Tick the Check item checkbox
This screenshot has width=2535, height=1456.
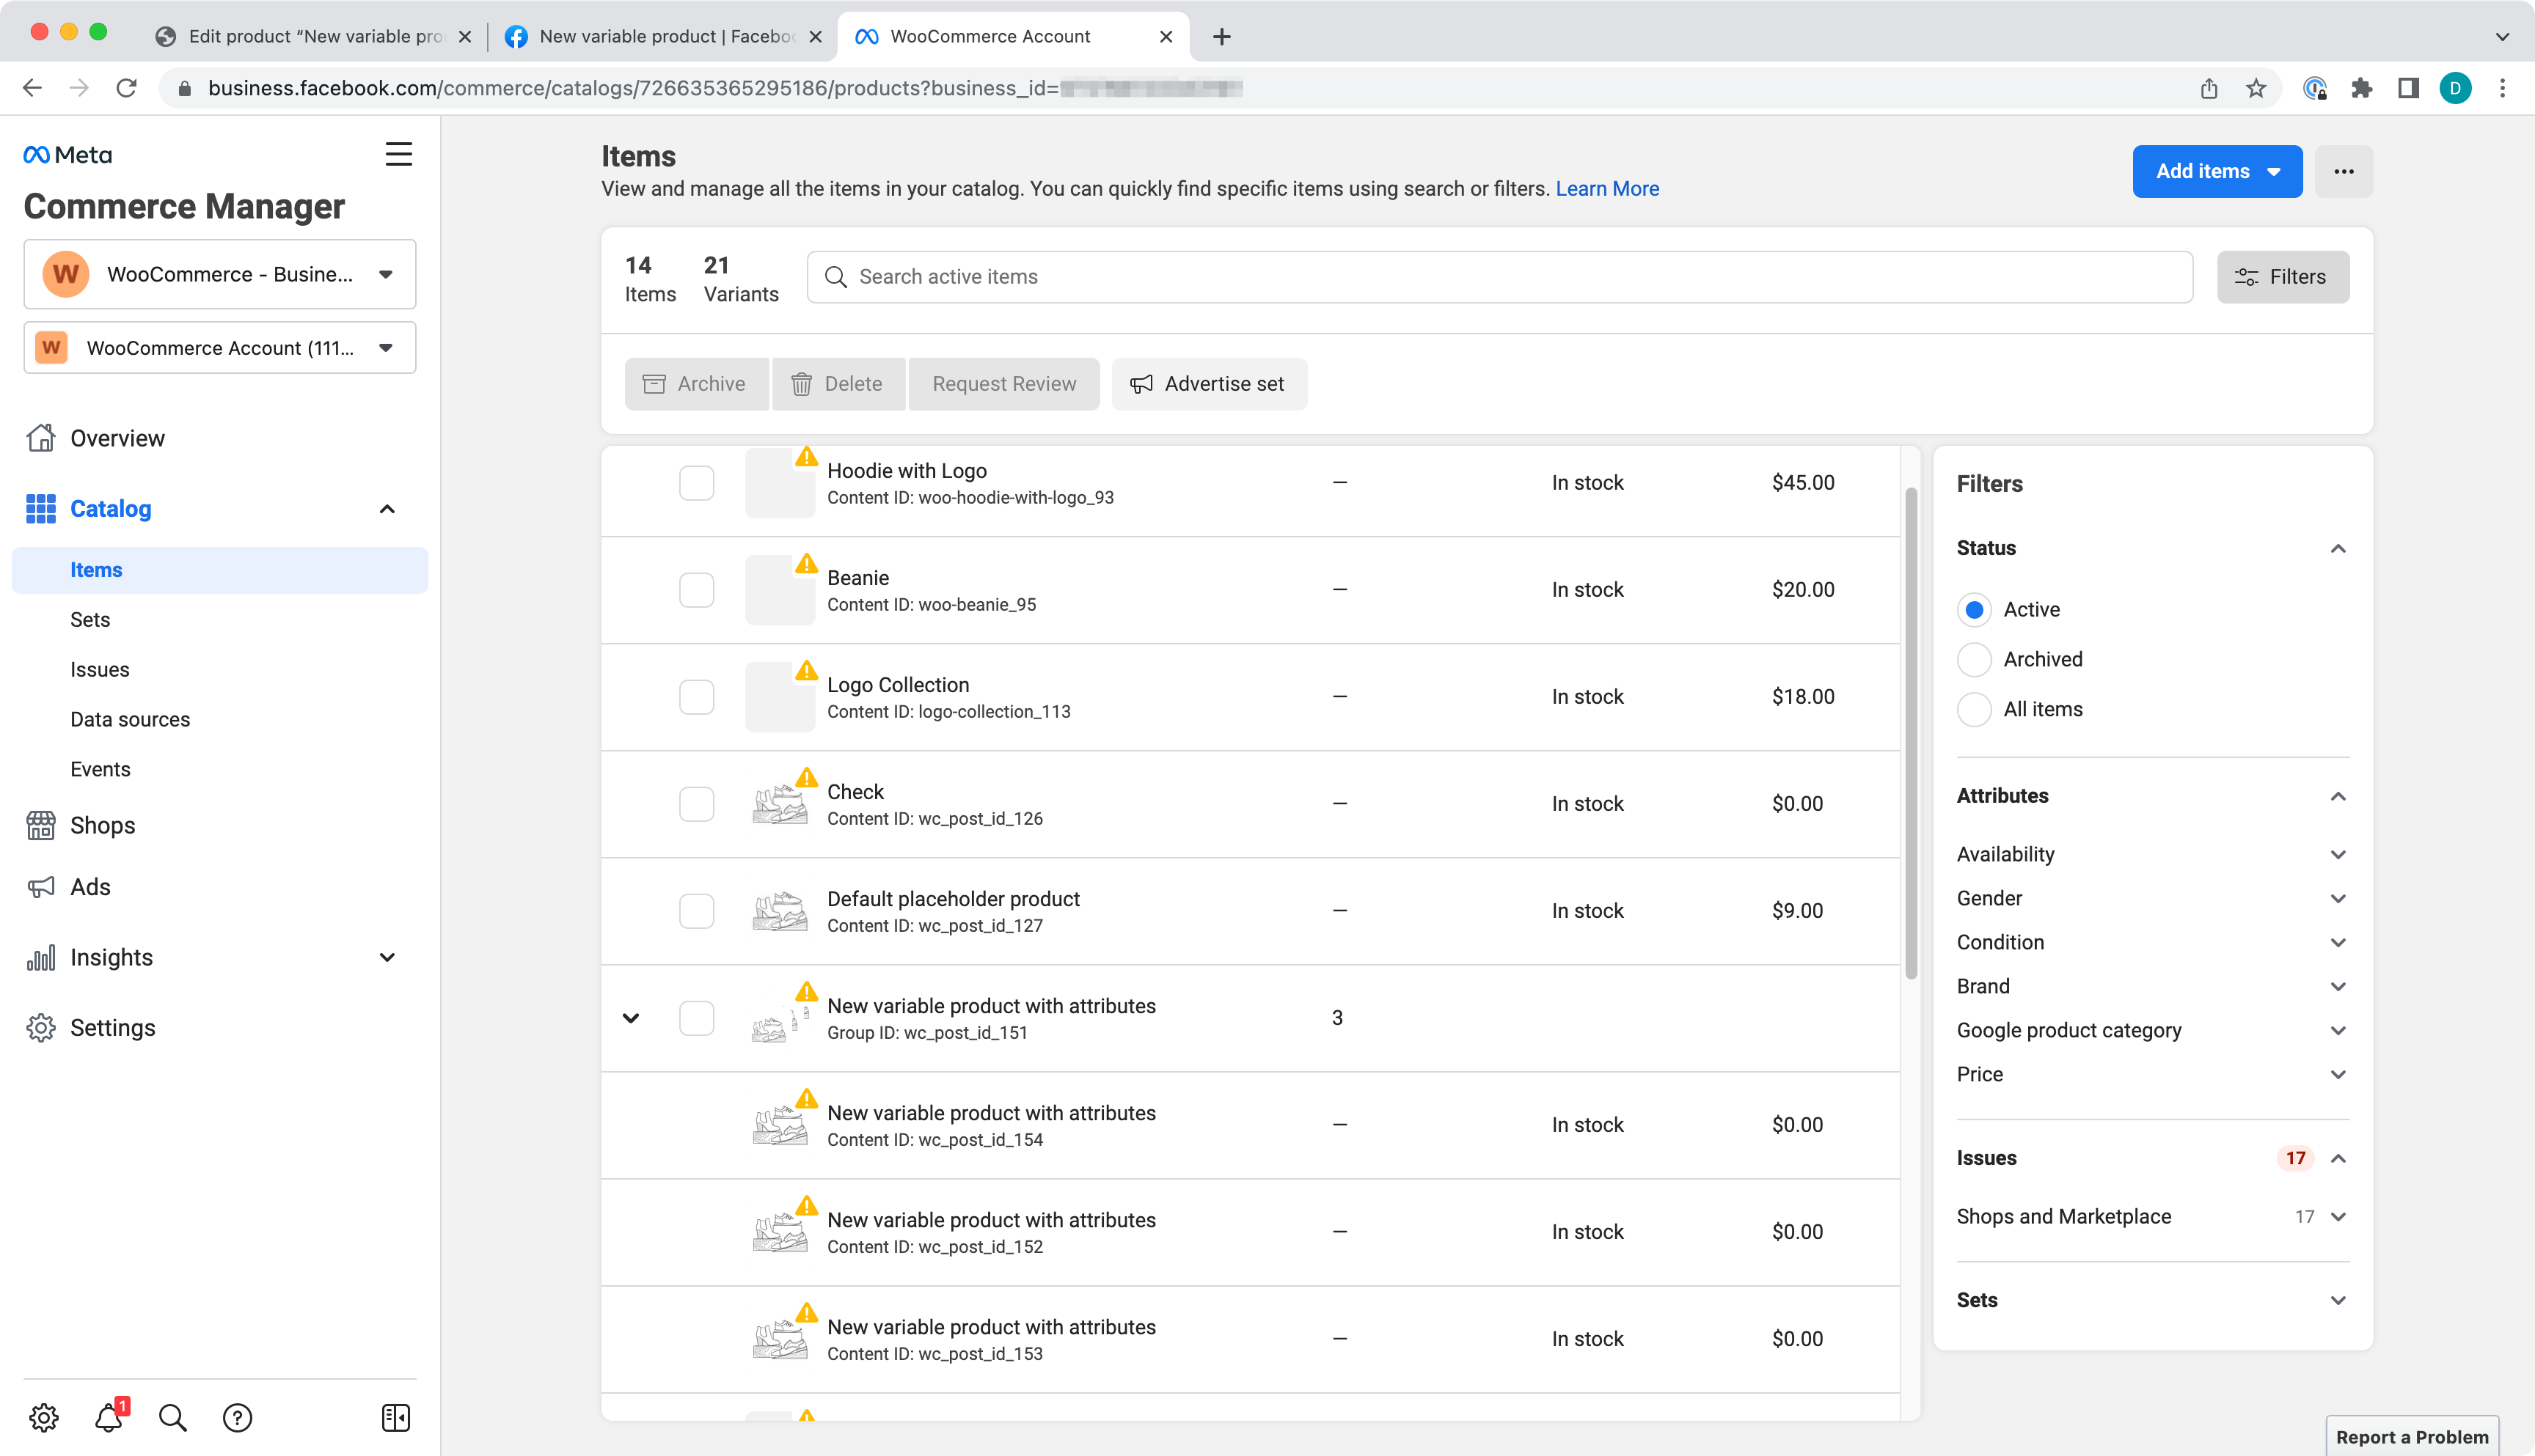(696, 804)
